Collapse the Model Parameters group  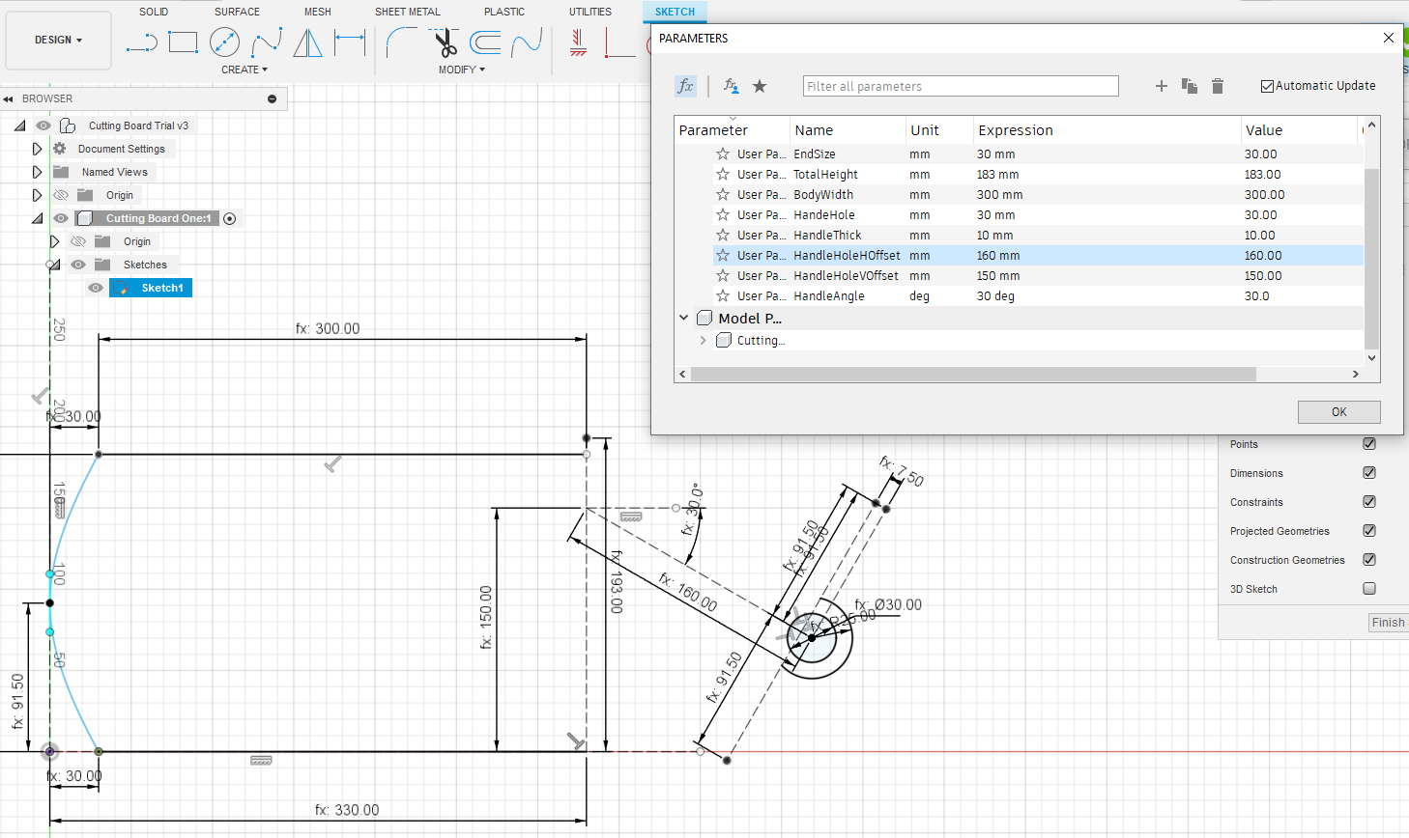coord(684,318)
